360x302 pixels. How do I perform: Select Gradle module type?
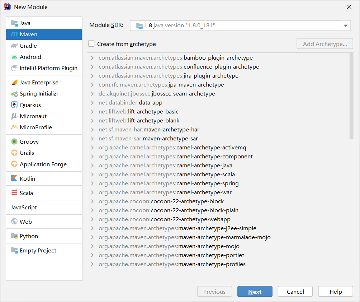[44, 46]
